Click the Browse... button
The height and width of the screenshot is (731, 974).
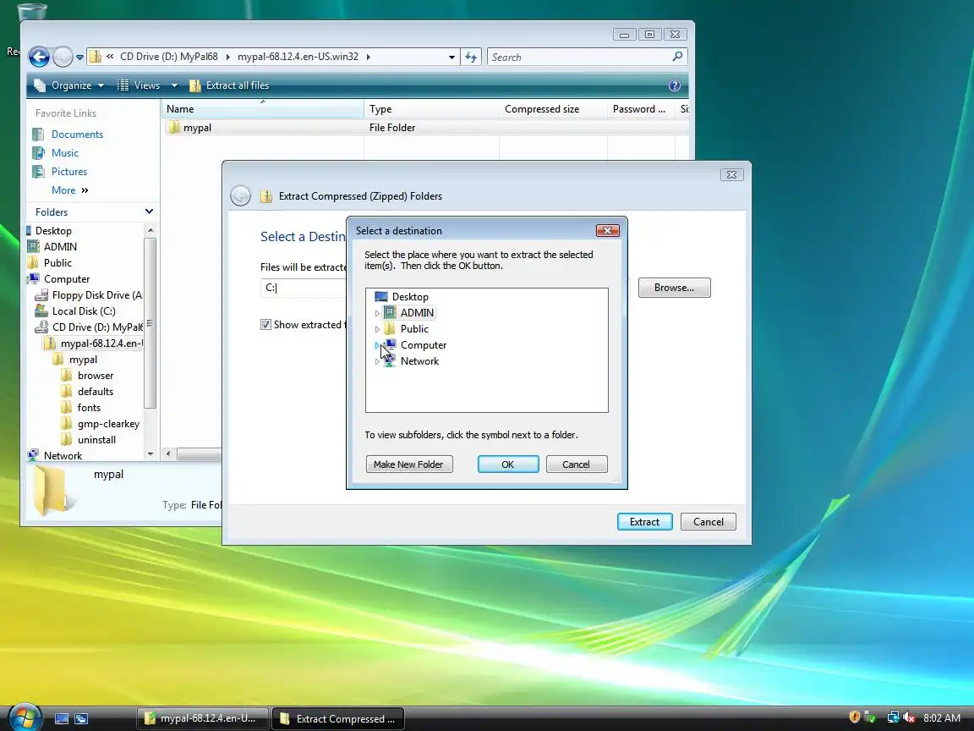[674, 288]
